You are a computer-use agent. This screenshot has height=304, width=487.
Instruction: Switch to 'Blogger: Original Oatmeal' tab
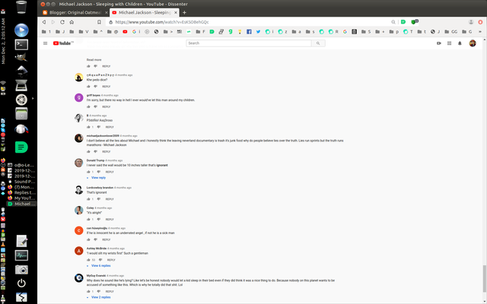click(x=75, y=13)
